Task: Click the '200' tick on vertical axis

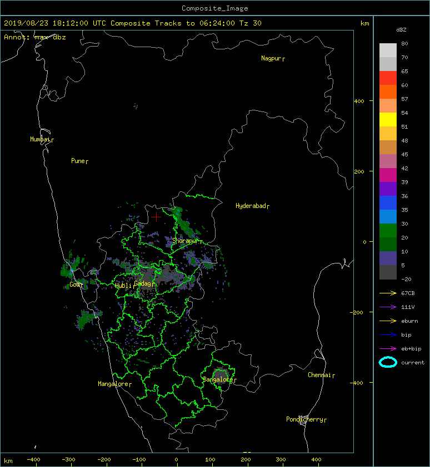Action: click(359, 171)
